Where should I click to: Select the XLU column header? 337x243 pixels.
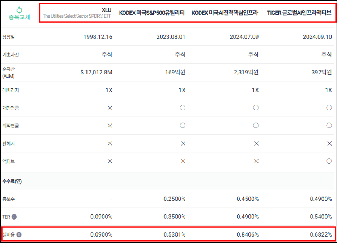coord(107,10)
